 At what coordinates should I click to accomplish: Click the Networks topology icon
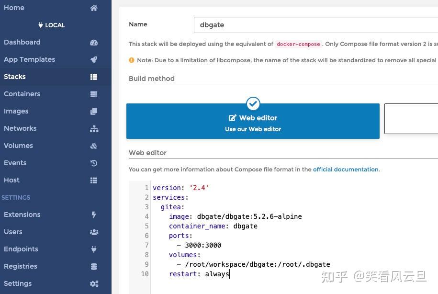(94, 128)
